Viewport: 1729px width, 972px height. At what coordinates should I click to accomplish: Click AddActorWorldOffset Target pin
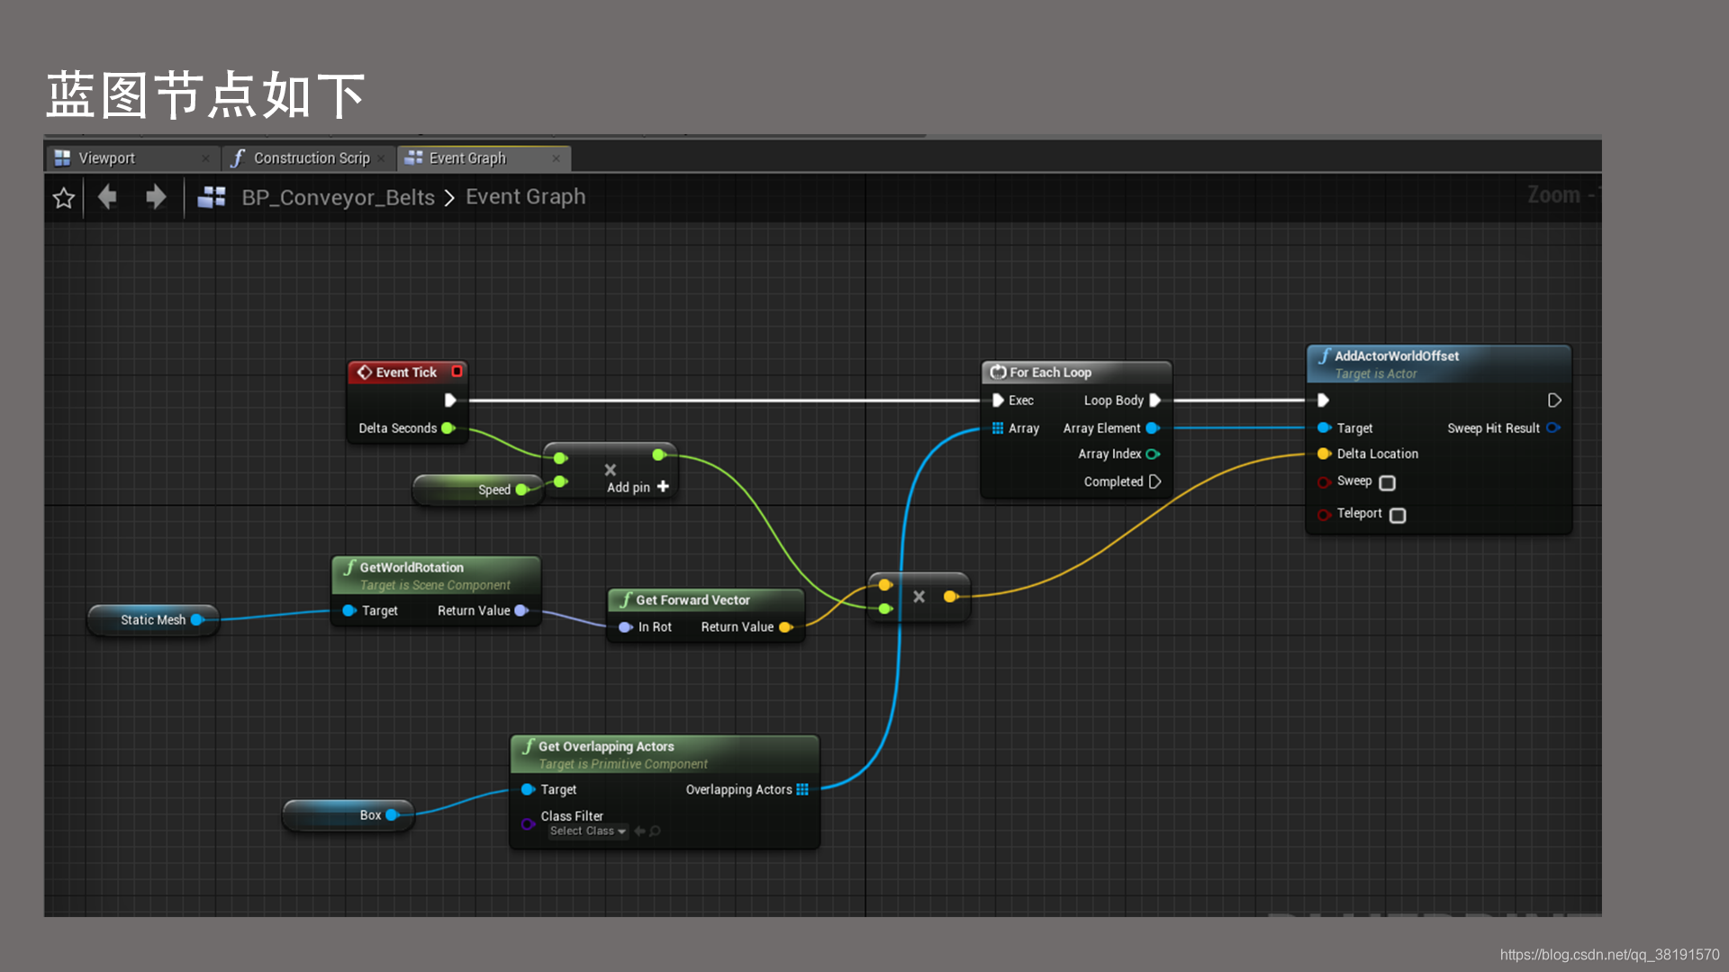[1324, 428]
